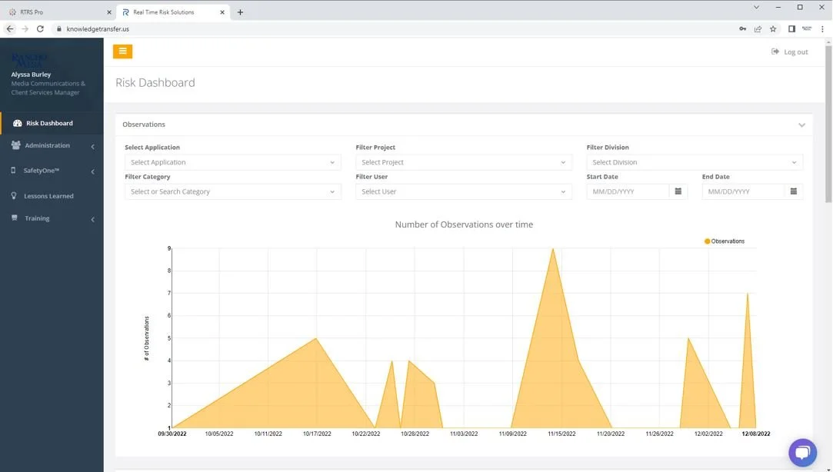Click the Lessons Learned lightbulb icon
This screenshot has height=472, width=833.
(x=14, y=195)
